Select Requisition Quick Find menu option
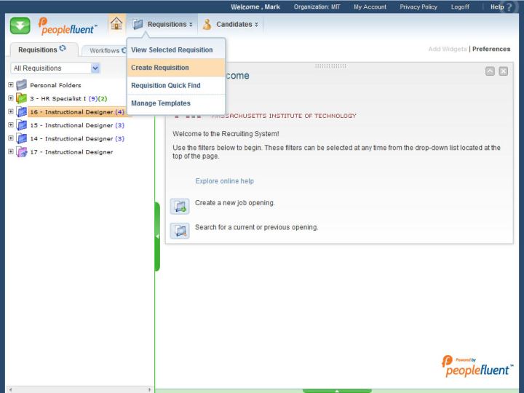The image size is (524, 393). pos(166,85)
